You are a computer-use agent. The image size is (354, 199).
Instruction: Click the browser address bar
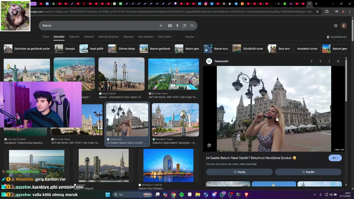[x=171, y=12]
